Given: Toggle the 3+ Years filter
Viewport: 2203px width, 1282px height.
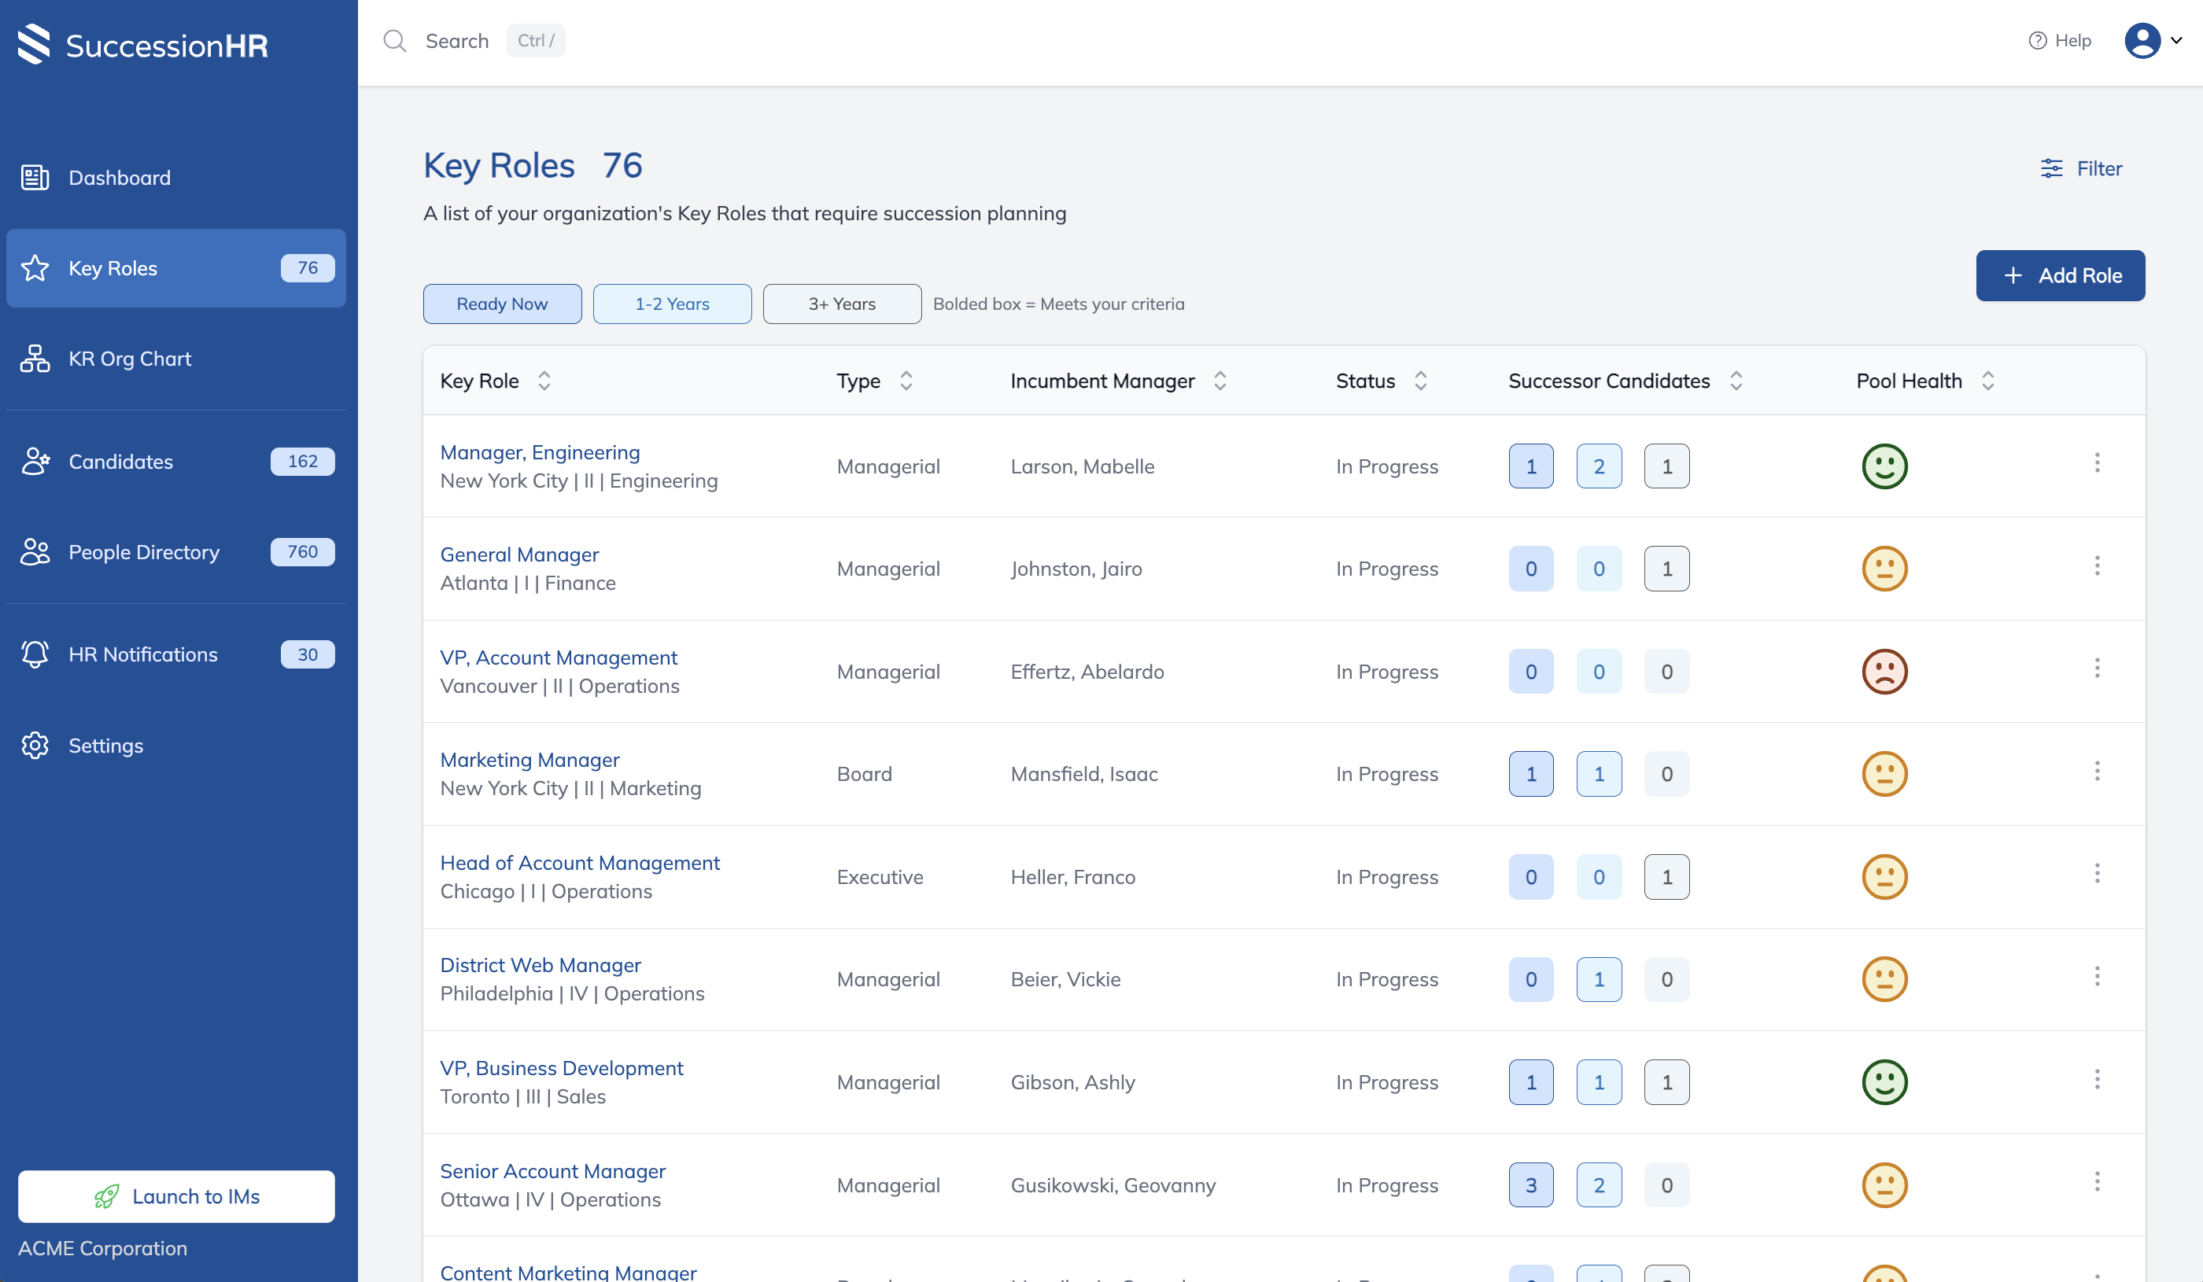Looking at the screenshot, I should (841, 304).
